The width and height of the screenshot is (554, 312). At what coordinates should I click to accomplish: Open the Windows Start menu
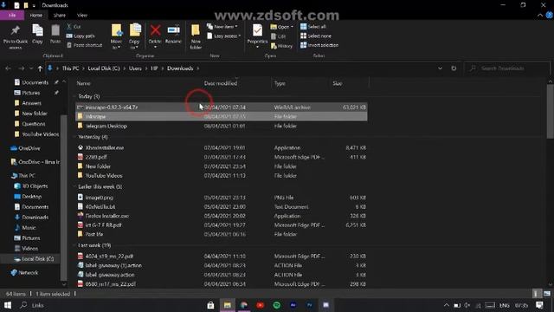[x=8, y=305]
